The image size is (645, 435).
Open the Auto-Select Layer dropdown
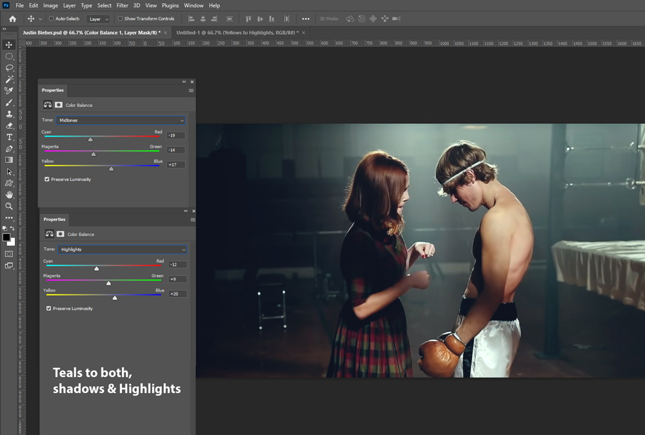coord(98,19)
